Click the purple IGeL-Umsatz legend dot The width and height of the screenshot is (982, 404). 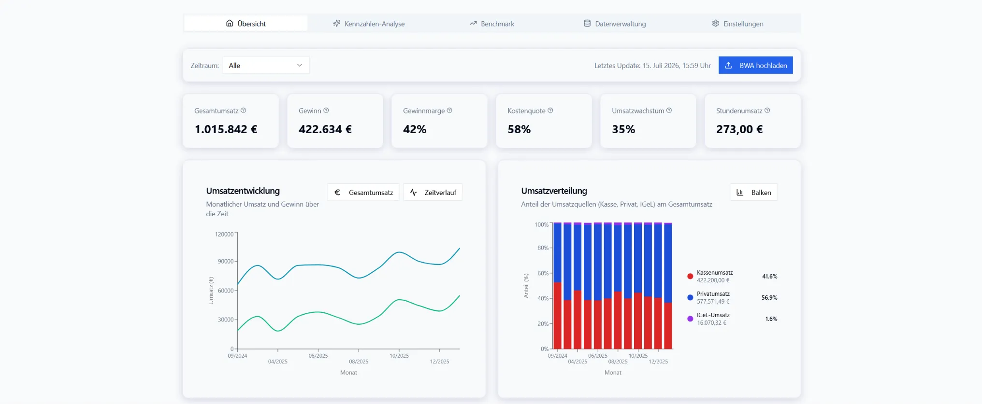pos(690,319)
